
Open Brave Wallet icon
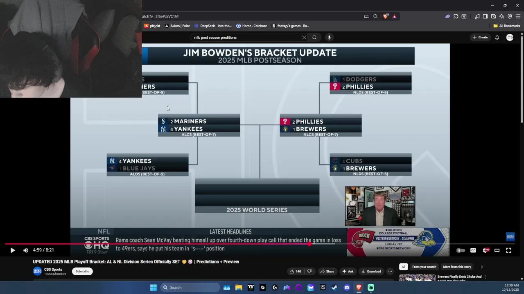click(x=493, y=16)
